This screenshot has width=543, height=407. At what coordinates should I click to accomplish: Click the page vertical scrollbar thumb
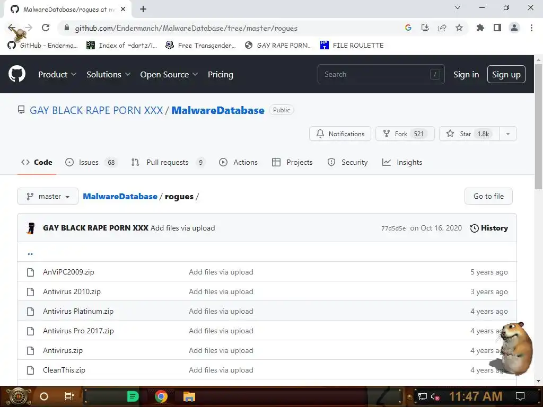pos(538,126)
